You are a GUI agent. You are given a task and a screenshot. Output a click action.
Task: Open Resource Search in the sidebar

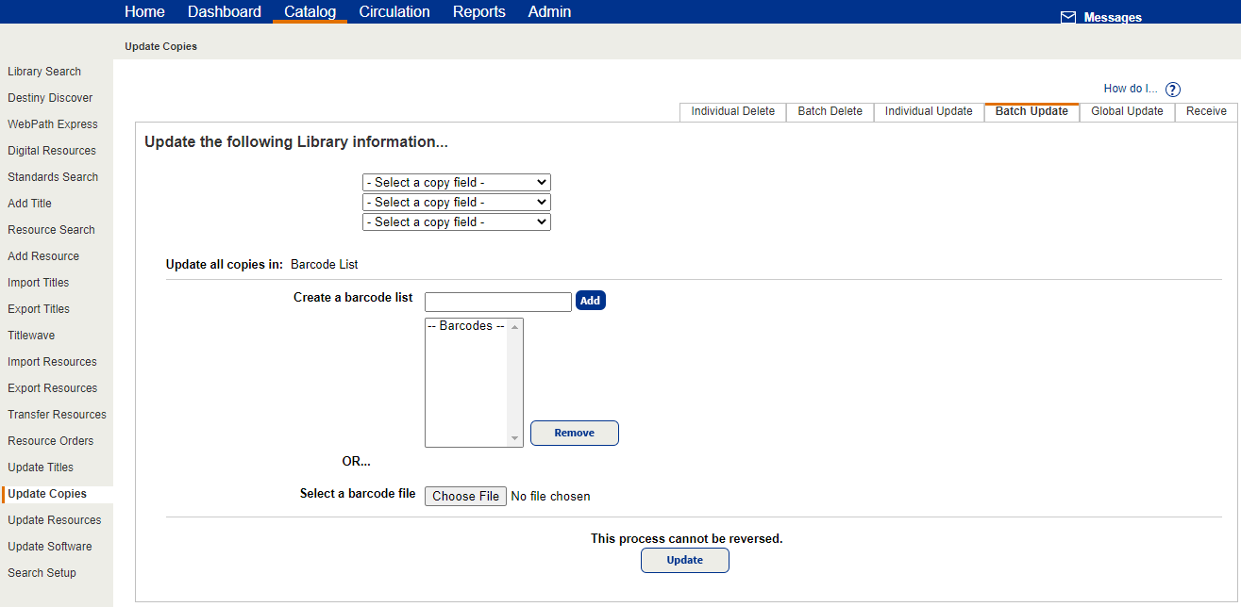coord(51,230)
